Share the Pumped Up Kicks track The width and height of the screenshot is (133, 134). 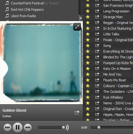pos(97,63)
